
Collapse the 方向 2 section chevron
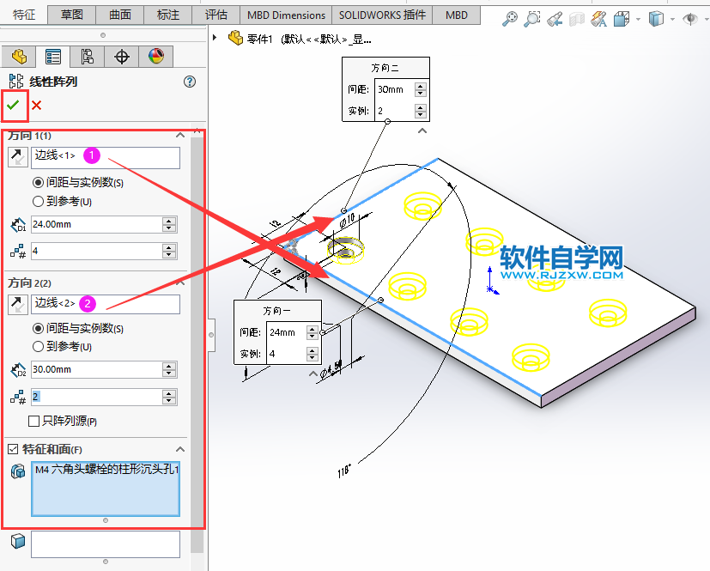pos(179,282)
